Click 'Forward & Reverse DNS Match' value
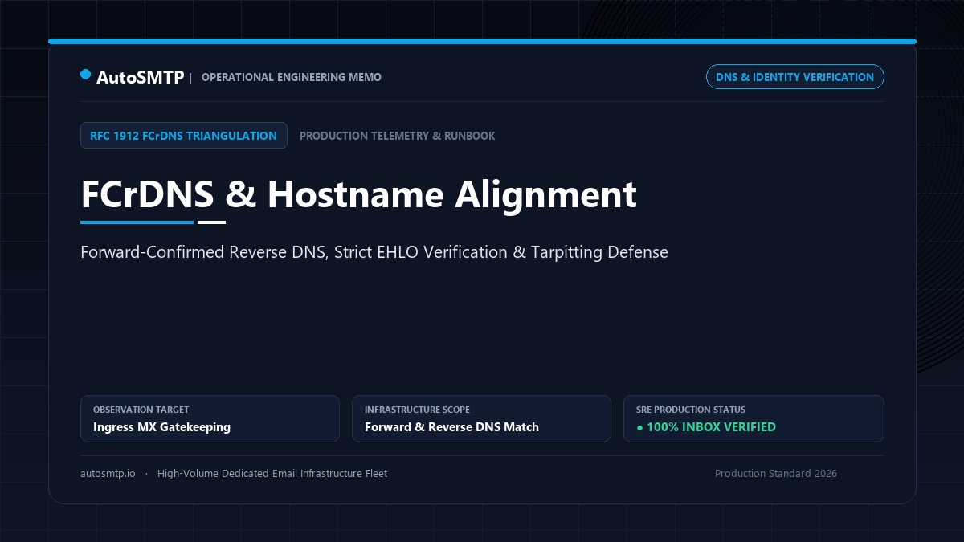The width and height of the screenshot is (964, 542). click(451, 427)
